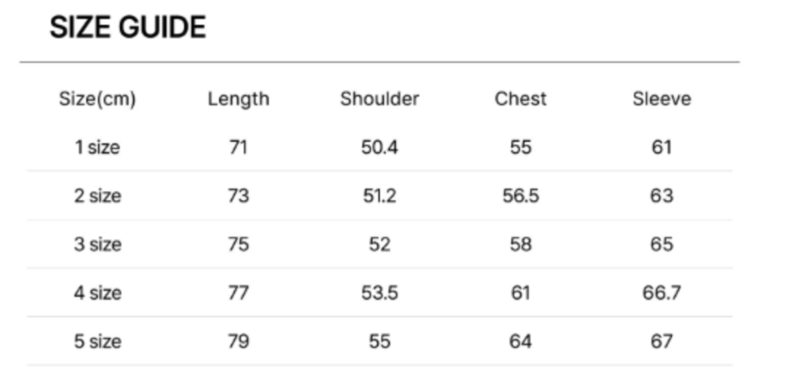Click chest value 56.5
This screenshot has width=802, height=367.
[x=521, y=196]
